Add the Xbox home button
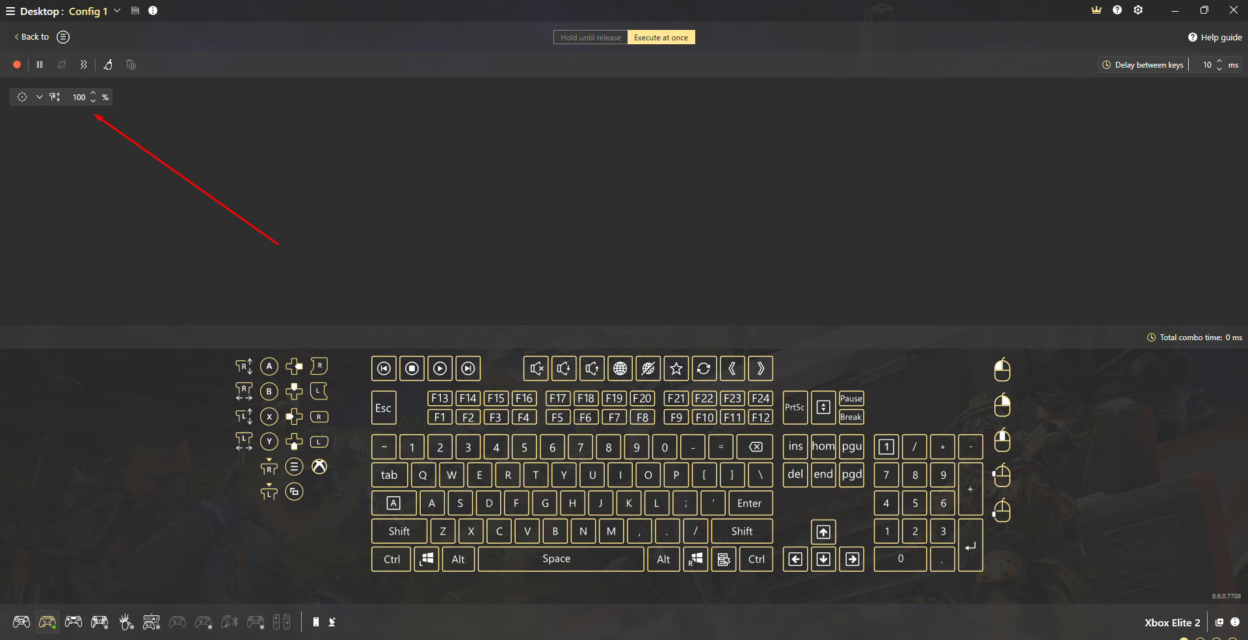This screenshot has height=640, width=1248. point(319,466)
